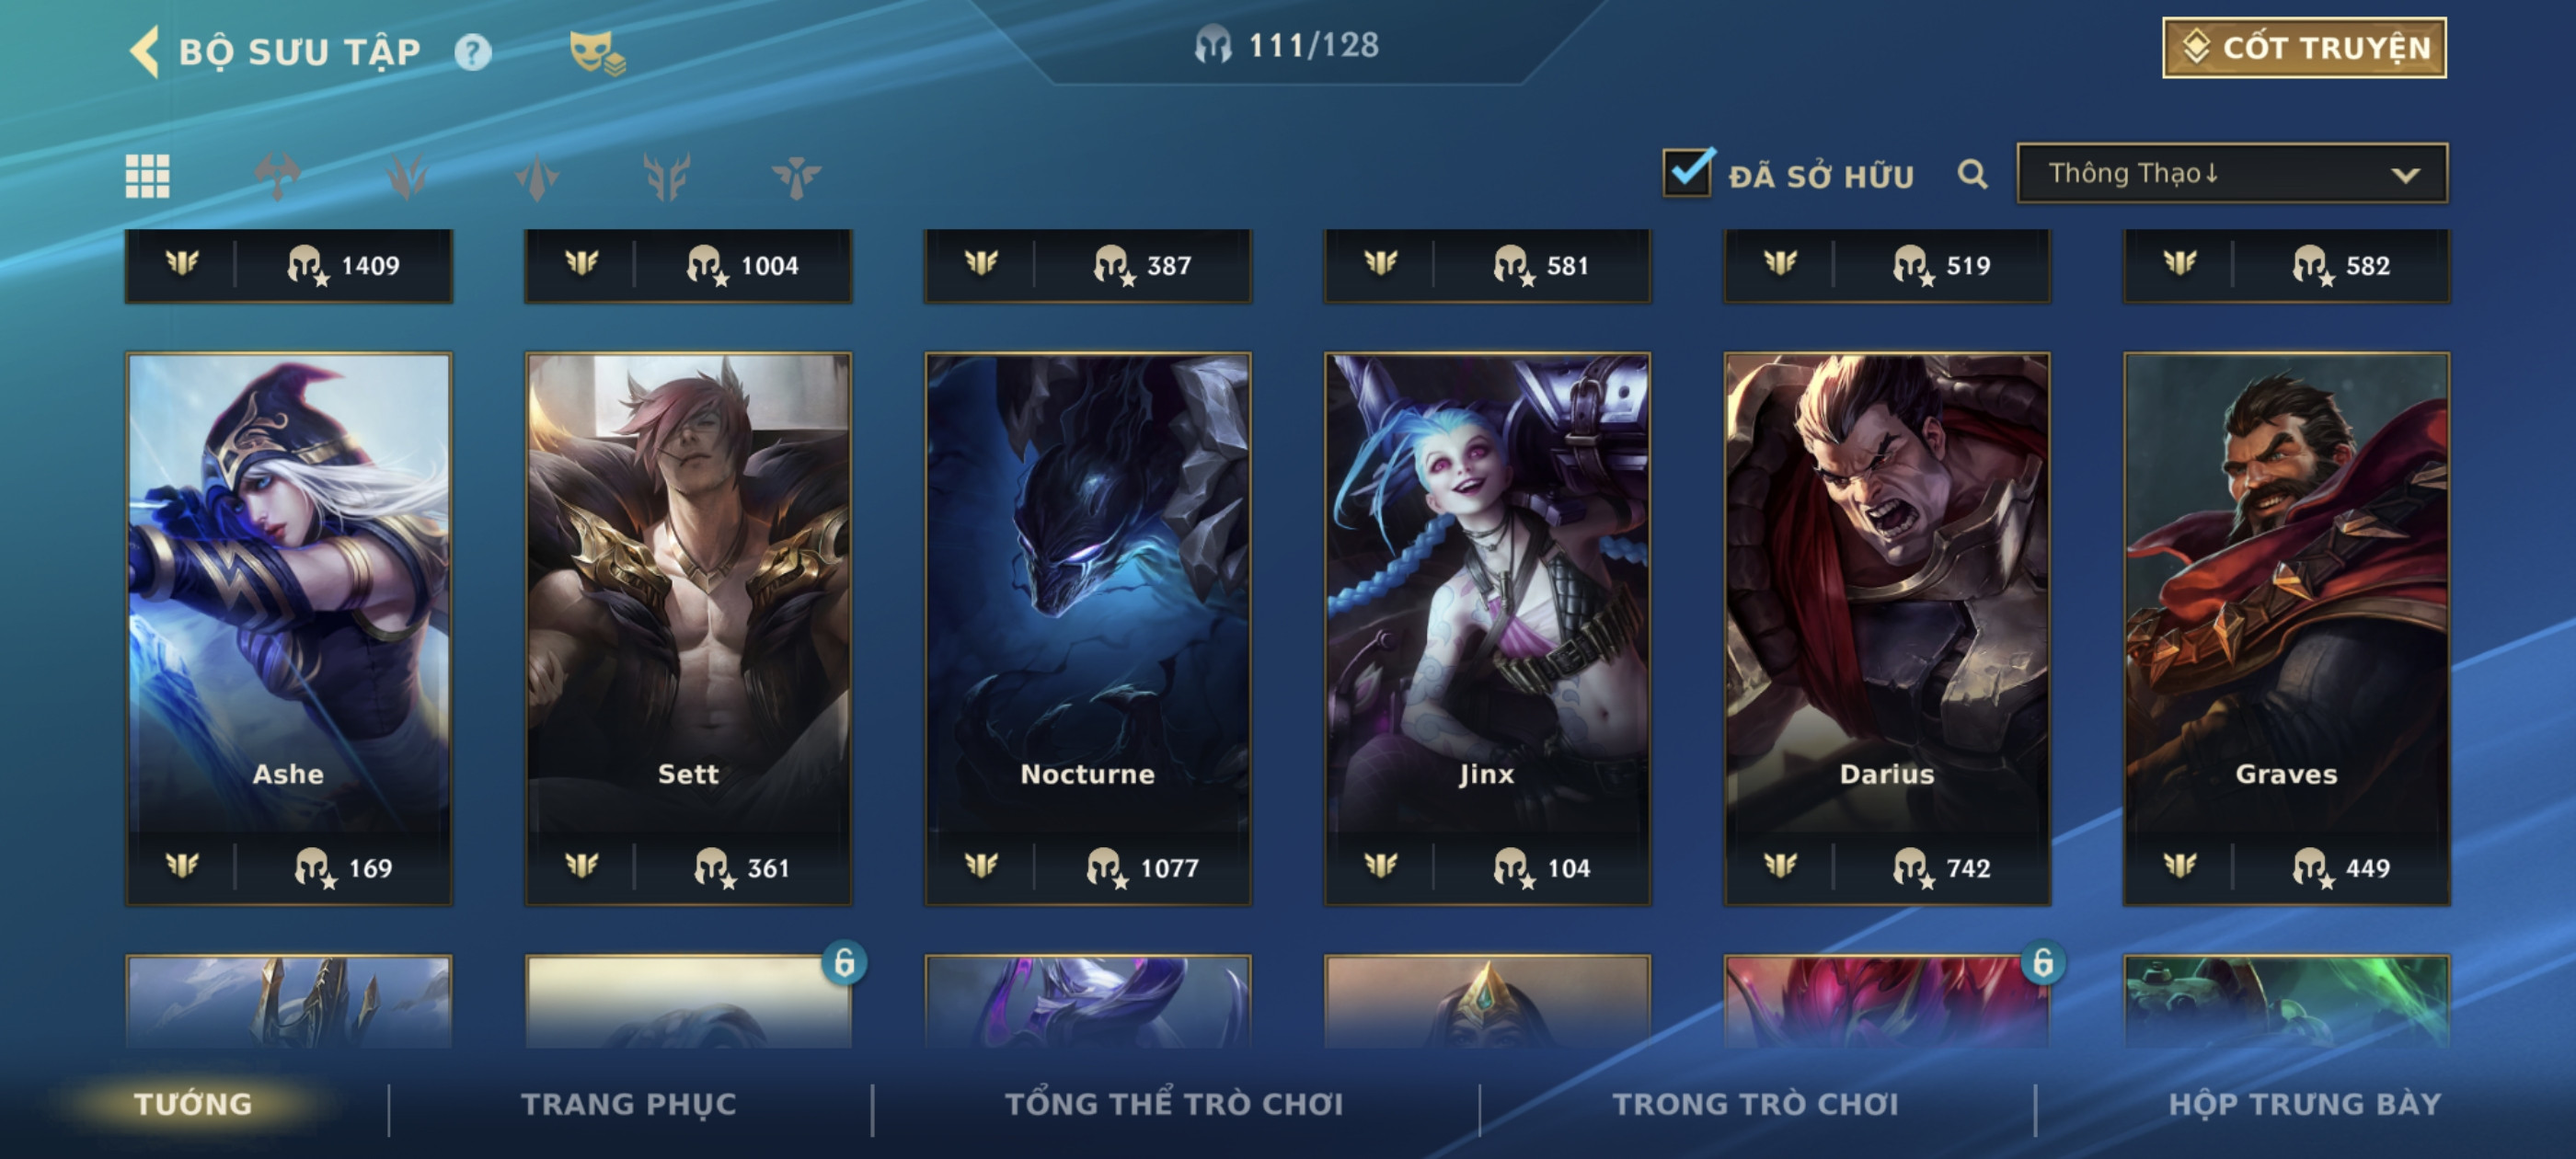Screen dimensions: 2576x1159
Task: Open the question mark help icon
Action: 473,52
